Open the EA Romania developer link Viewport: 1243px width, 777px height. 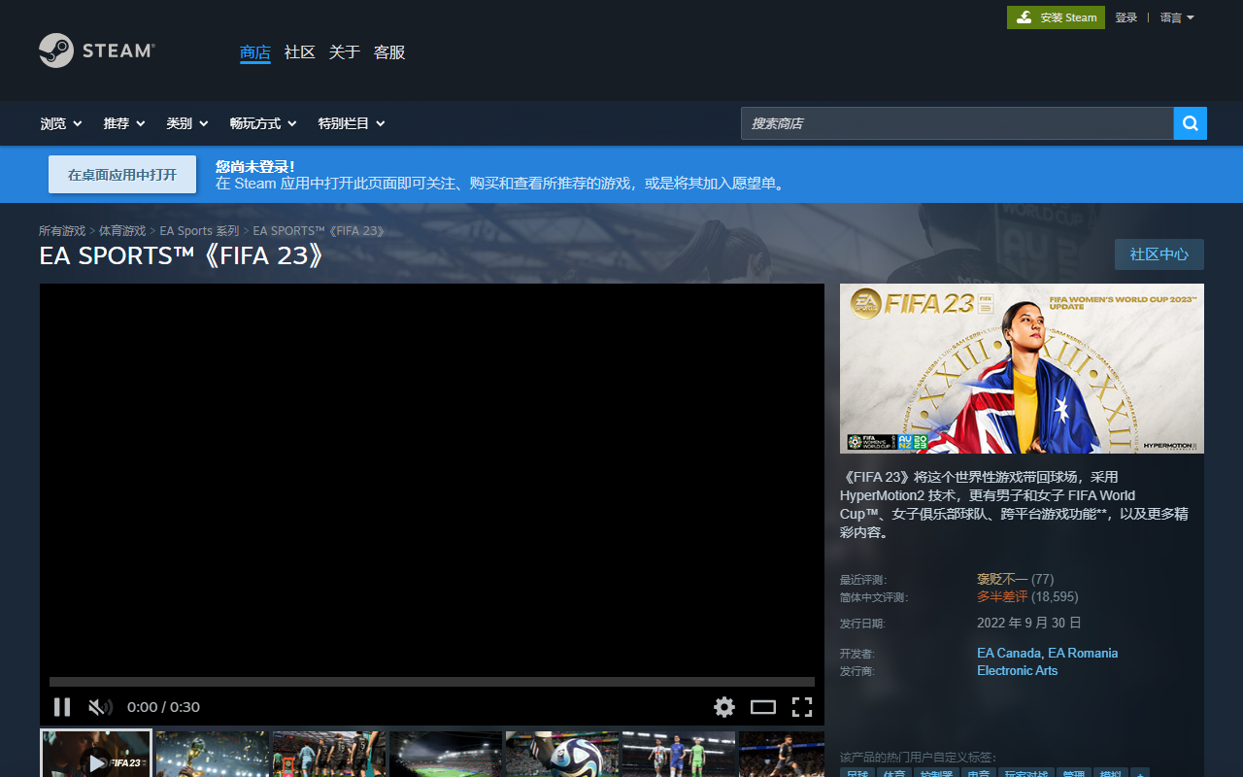tap(1083, 653)
